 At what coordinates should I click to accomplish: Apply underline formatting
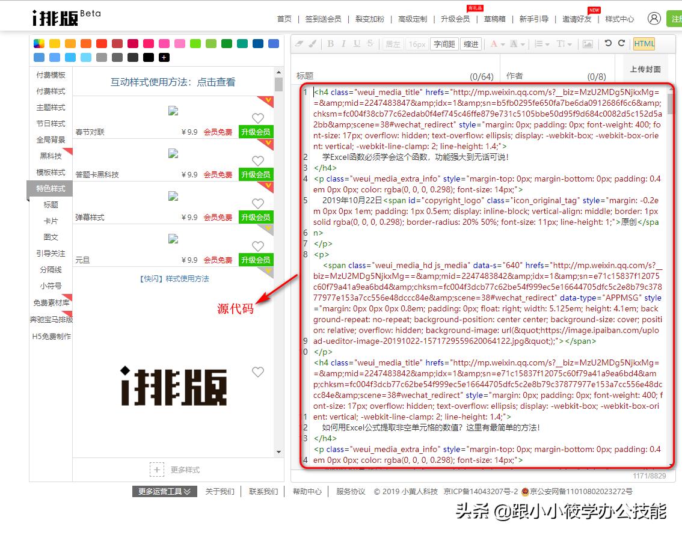[358, 44]
